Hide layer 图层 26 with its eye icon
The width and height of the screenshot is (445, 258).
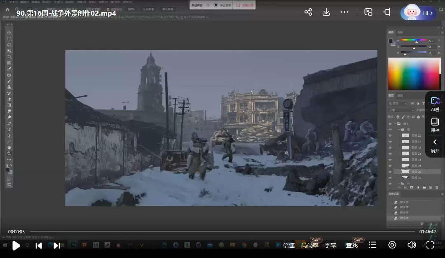[390, 172]
